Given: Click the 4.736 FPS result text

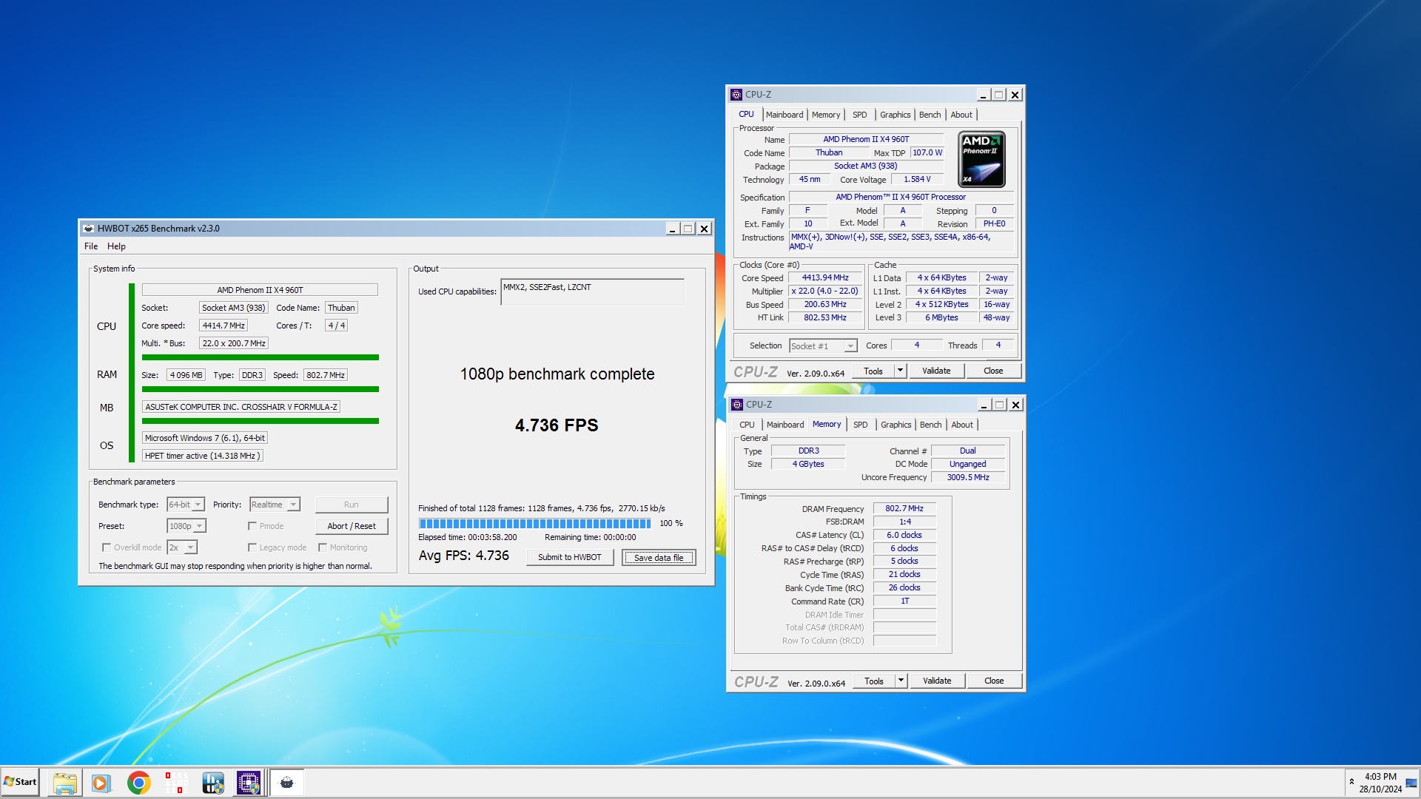Looking at the screenshot, I should point(557,425).
